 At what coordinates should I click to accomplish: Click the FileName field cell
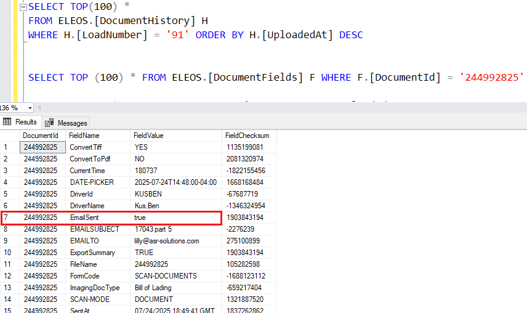coord(98,264)
